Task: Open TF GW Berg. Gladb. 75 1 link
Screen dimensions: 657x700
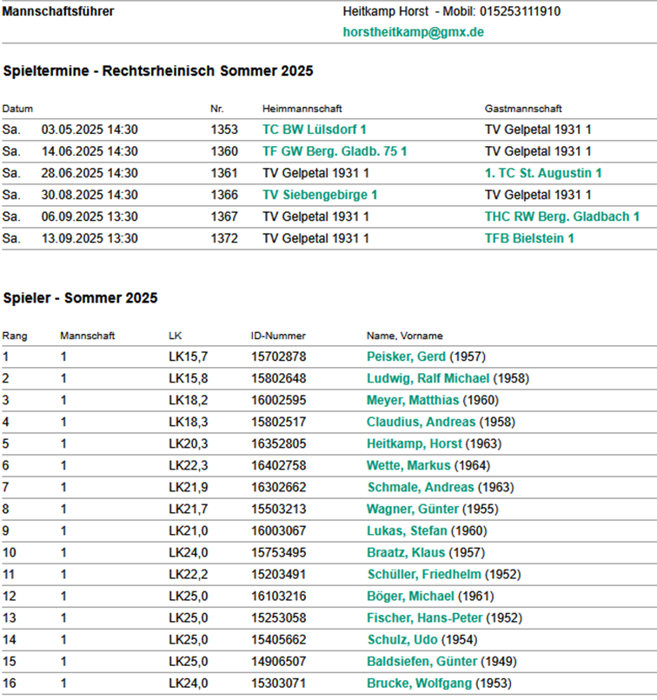Action: click(335, 151)
